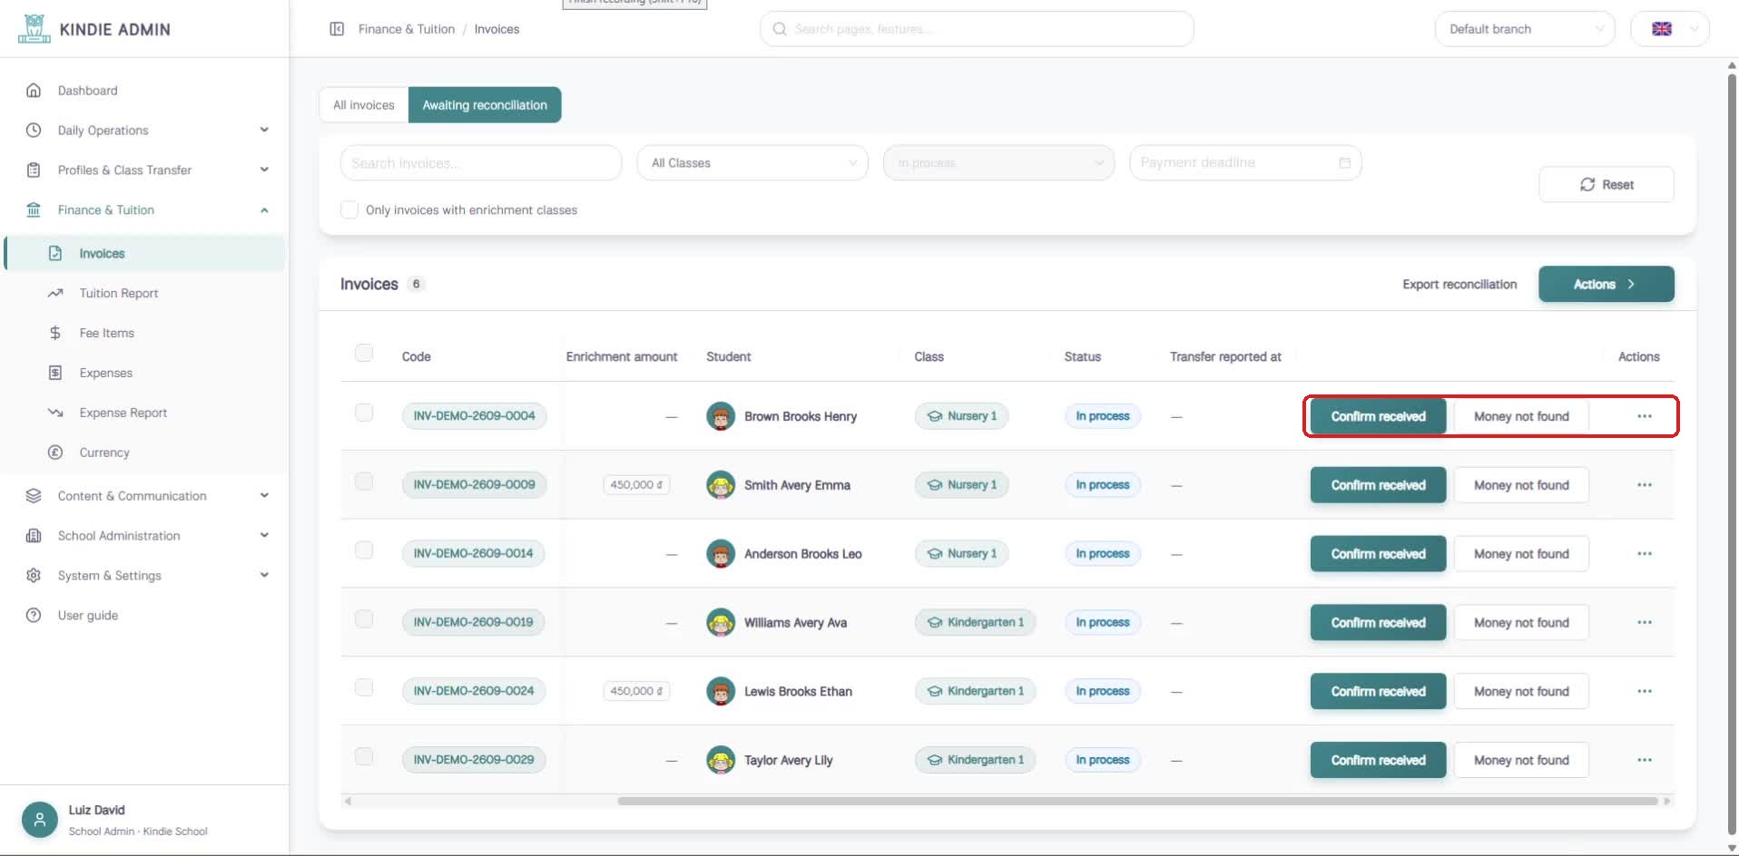Image resolution: width=1739 pixels, height=856 pixels.
Task: Click the calendar icon in Payment deadline
Action: 1344,162
